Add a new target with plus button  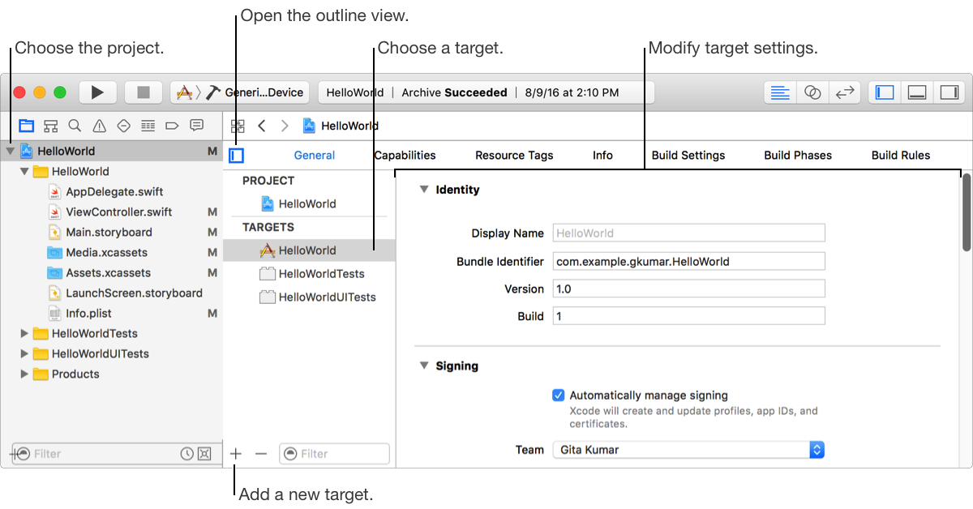pyautogui.click(x=236, y=454)
